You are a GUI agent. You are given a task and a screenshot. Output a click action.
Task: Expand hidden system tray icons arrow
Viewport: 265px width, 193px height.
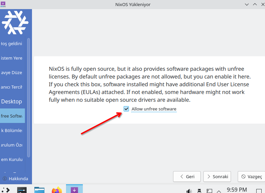(x=219, y=191)
